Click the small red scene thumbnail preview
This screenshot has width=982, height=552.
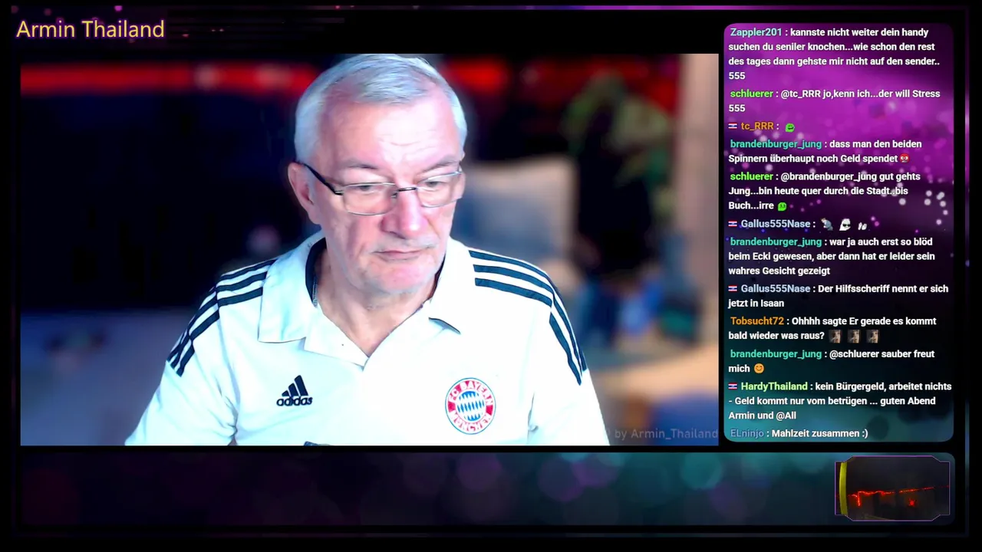pos(893,488)
